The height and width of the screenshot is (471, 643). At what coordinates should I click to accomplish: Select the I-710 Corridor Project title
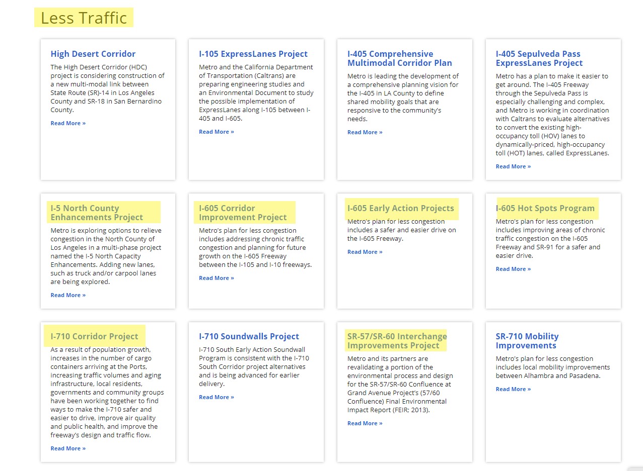[x=94, y=336]
